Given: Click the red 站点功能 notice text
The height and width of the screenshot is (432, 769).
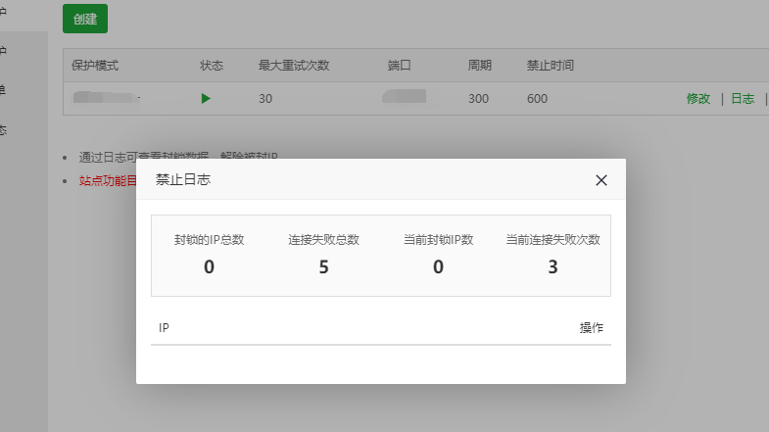Looking at the screenshot, I should tap(108, 180).
